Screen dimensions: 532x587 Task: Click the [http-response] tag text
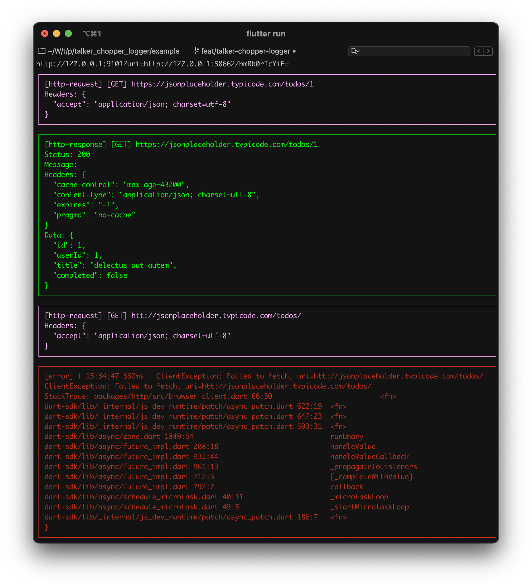[75, 145]
